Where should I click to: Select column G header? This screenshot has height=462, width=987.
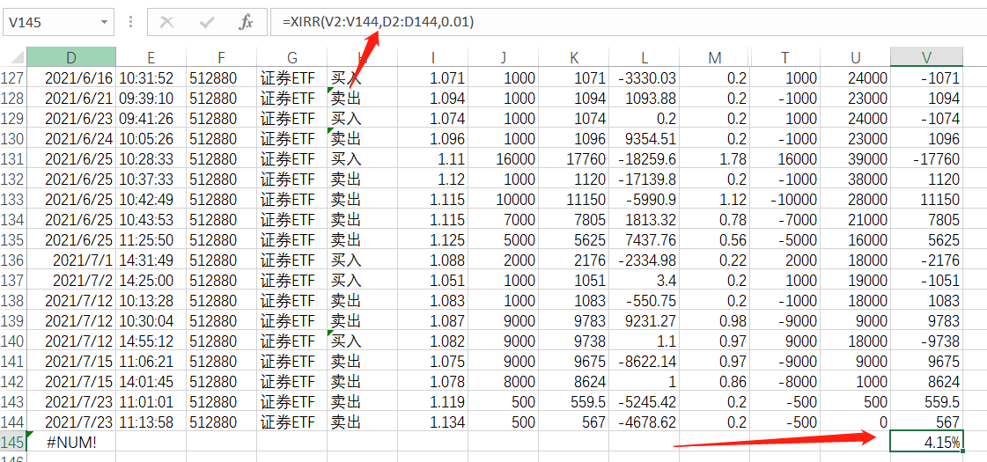[292, 57]
